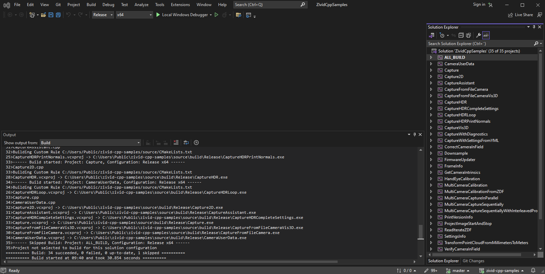Clear all text in the Output window
Screen dimensions: 545x274
pyautogui.click(x=176, y=143)
